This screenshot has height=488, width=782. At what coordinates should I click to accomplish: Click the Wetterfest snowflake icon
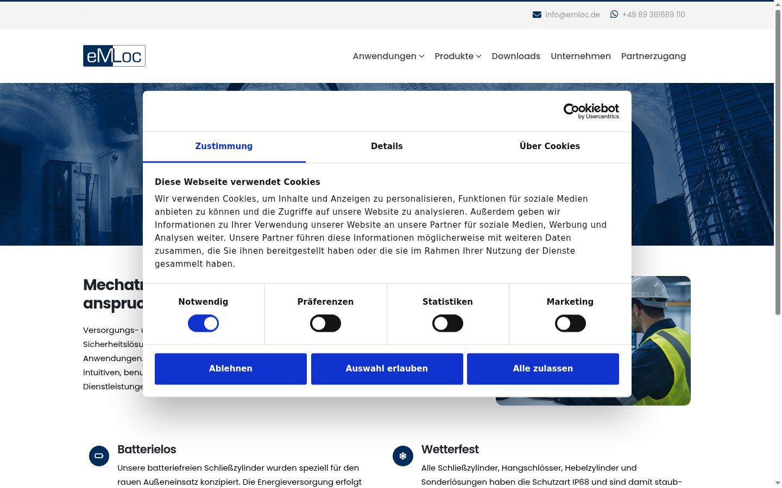pyautogui.click(x=403, y=456)
